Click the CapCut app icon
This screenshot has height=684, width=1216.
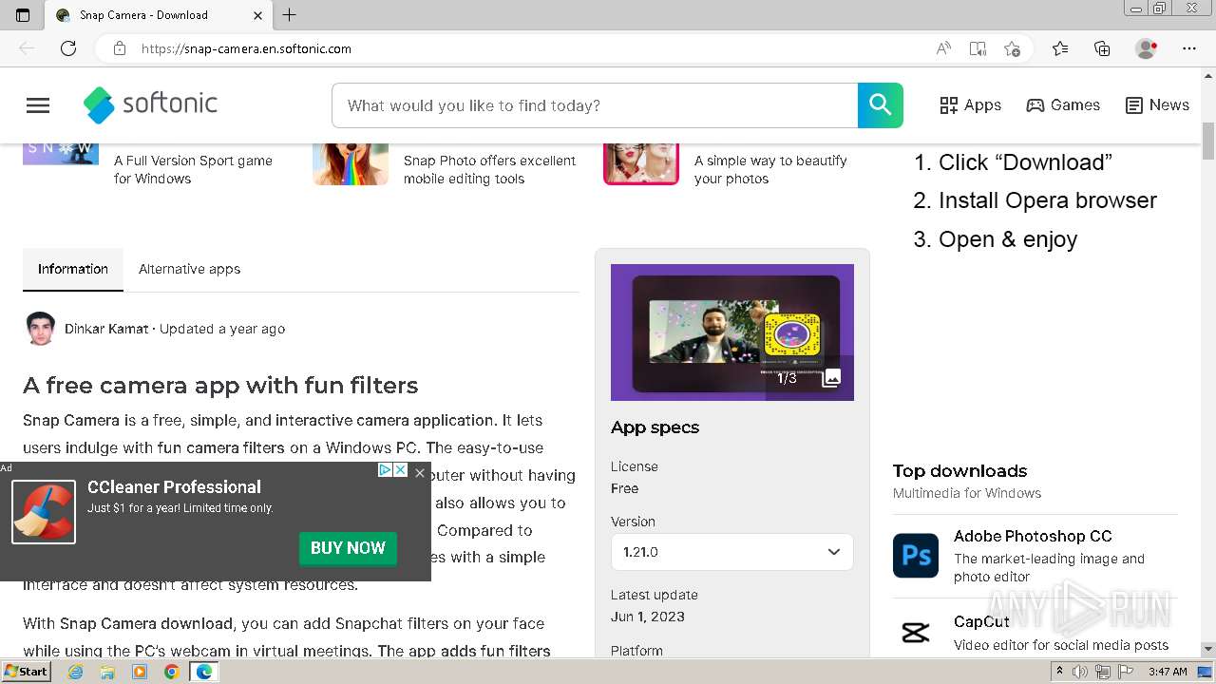(916, 632)
